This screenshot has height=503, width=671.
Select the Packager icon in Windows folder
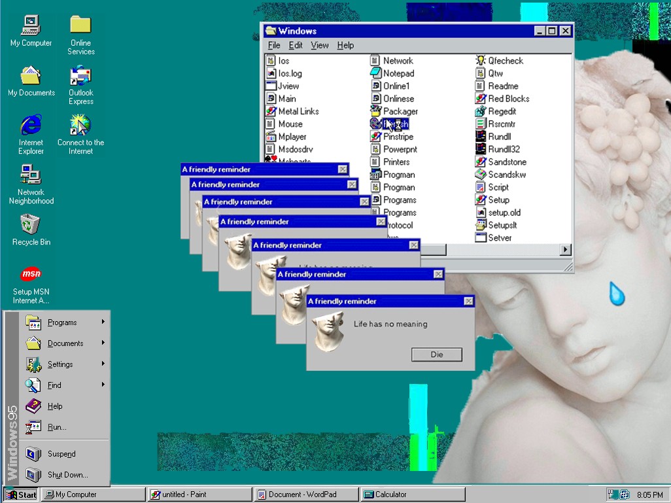click(x=375, y=111)
